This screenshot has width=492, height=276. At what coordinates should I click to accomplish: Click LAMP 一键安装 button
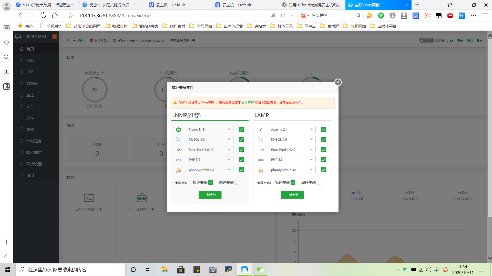(292, 195)
